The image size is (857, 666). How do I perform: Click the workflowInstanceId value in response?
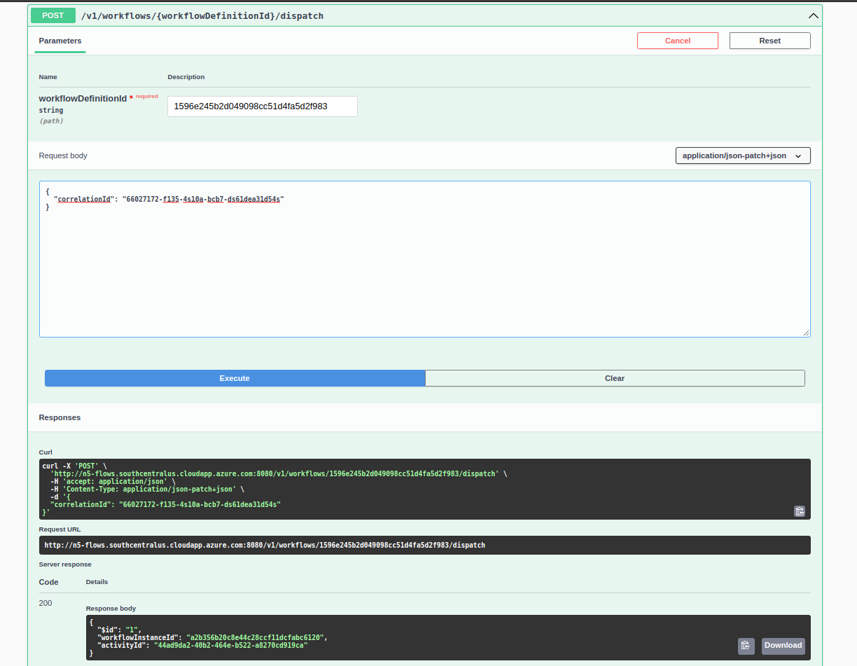(254, 637)
